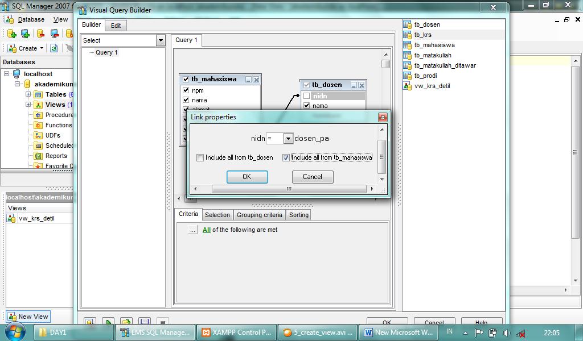Open the link operator dropdown arrow

288,139
